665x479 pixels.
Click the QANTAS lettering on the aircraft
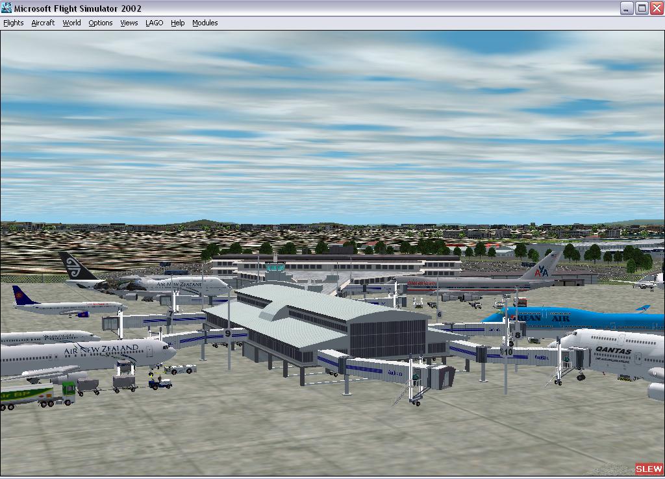[613, 350]
